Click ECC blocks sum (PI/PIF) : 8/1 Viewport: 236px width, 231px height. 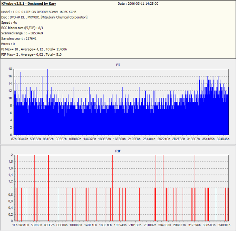coord(22,28)
